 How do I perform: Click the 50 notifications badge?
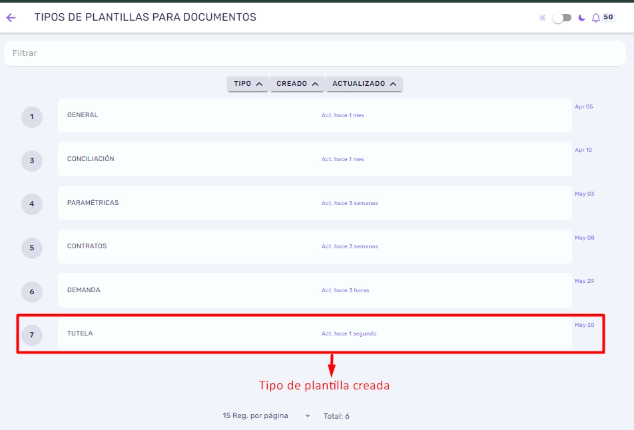608,17
